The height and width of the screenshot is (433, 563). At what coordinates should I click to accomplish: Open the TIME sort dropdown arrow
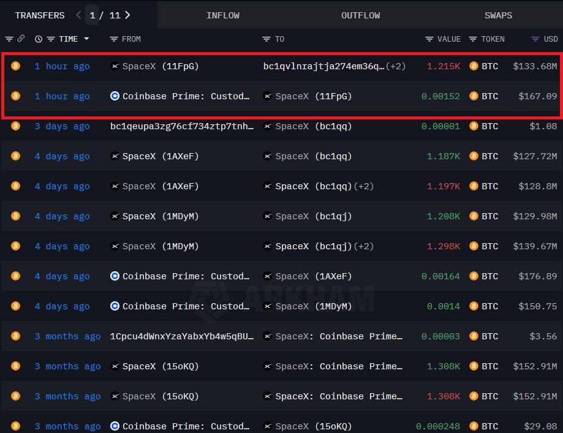86,39
